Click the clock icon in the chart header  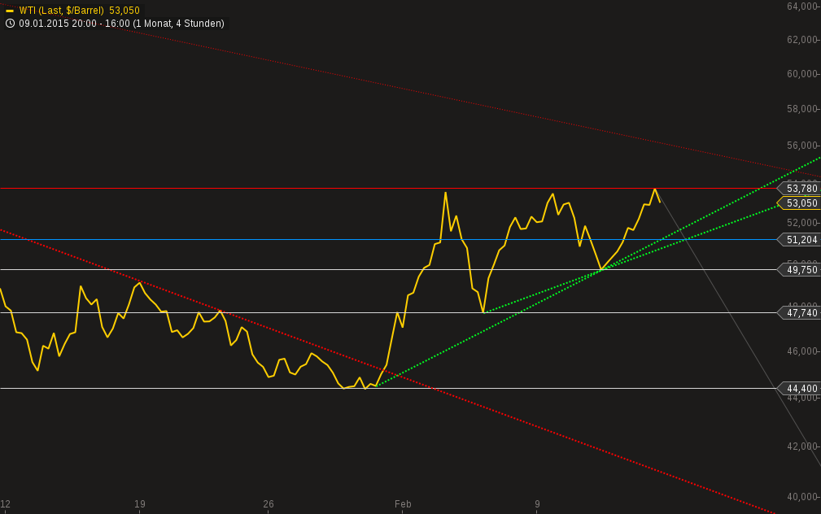pos(9,24)
